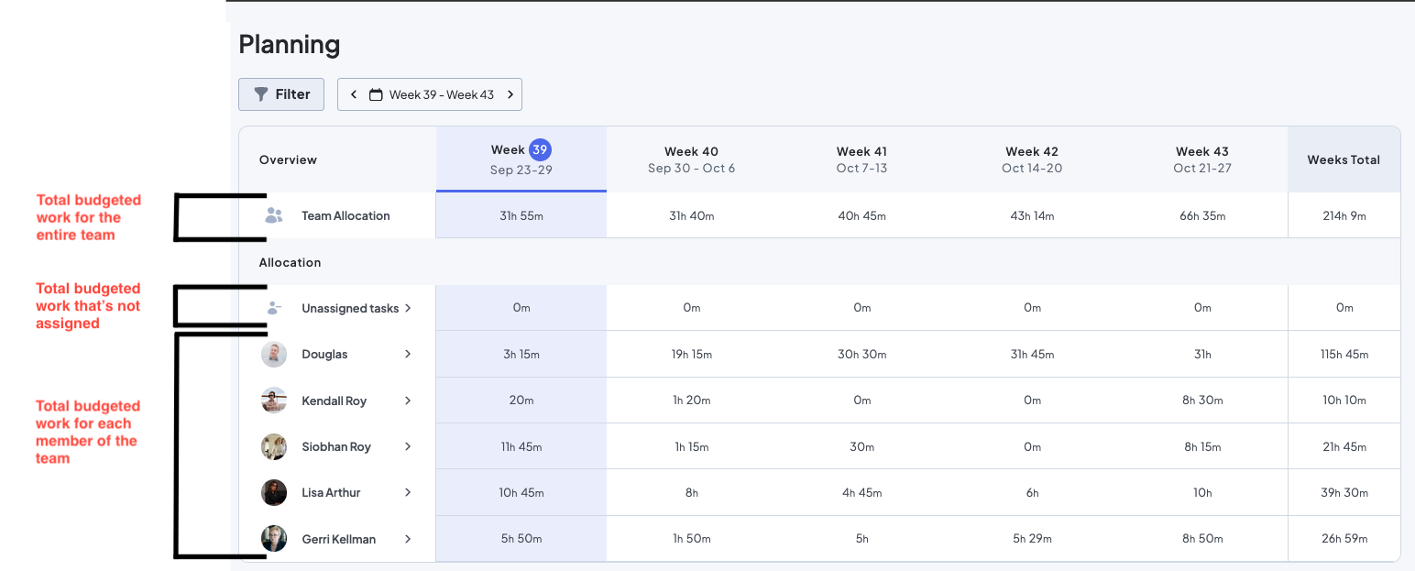Expand the Unassigned tasks row chevron
This screenshot has width=1415, height=571.
(408, 308)
